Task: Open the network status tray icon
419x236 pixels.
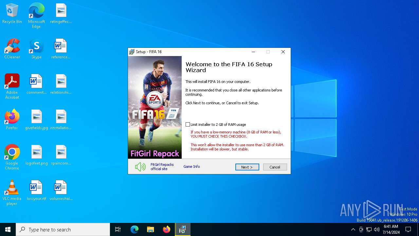Action: pos(369,229)
